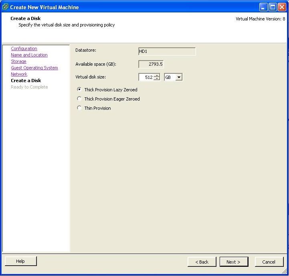
Task: Open the GB disk size unit dropdown
Action: pyautogui.click(x=179, y=77)
